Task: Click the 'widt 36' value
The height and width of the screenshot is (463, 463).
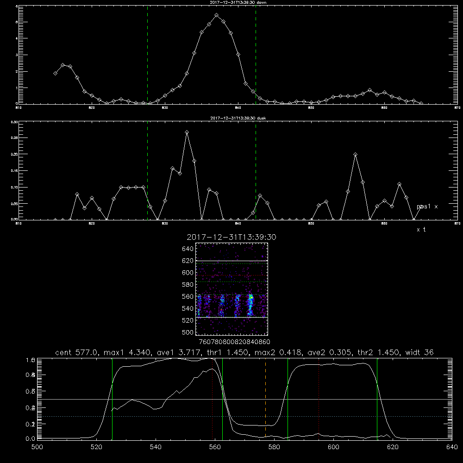Action: tap(419, 352)
